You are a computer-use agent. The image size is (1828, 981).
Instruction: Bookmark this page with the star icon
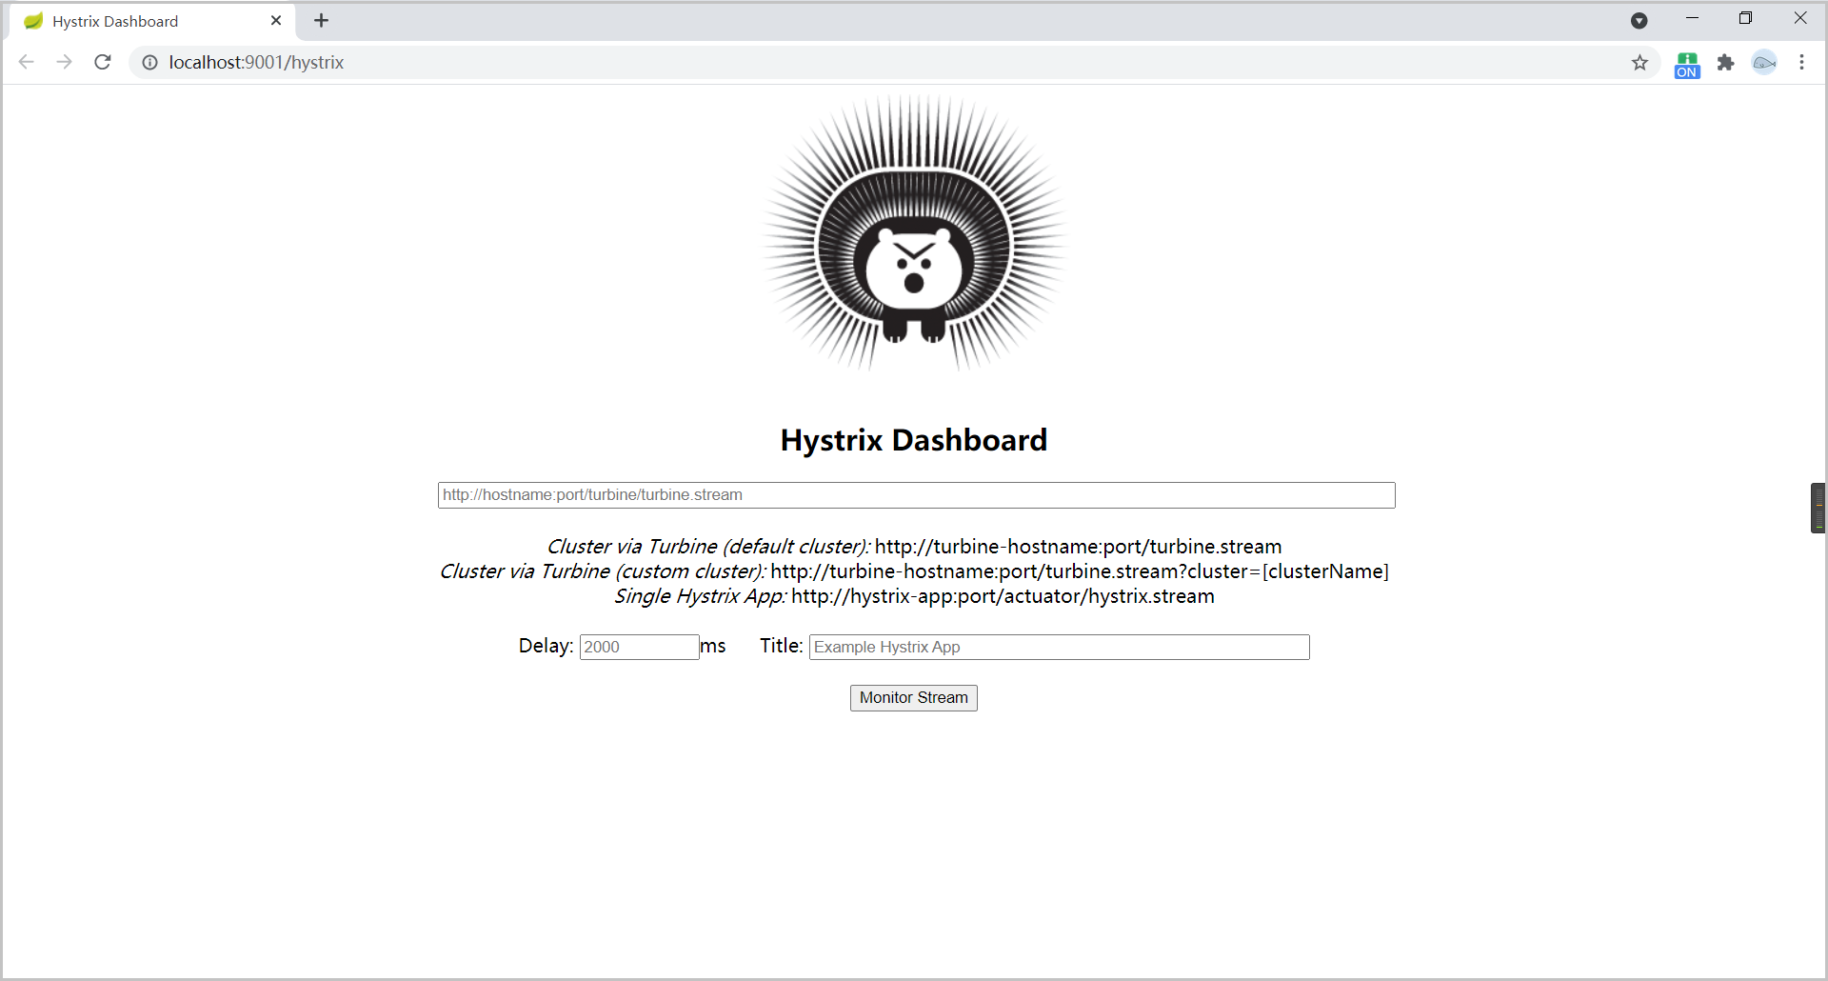pyautogui.click(x=1639, y=62)
